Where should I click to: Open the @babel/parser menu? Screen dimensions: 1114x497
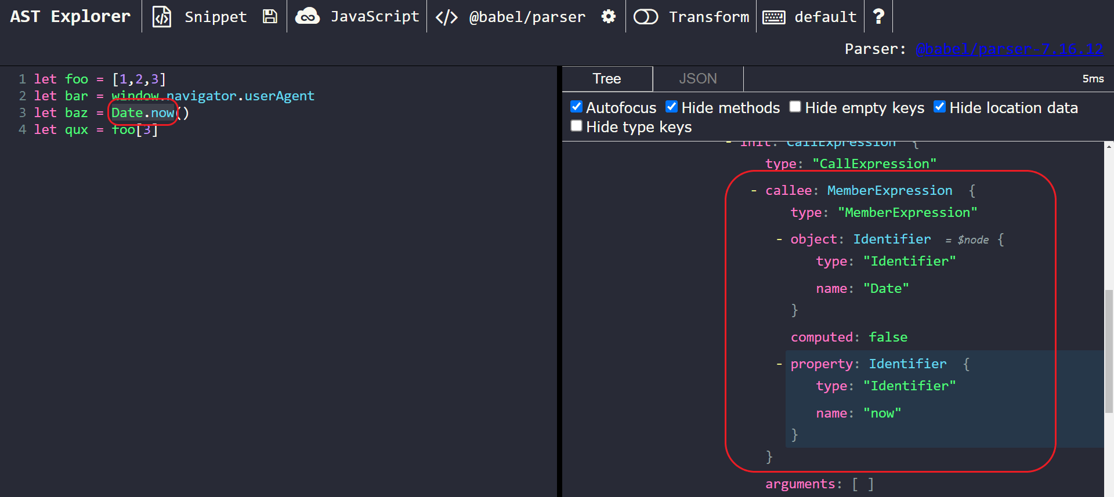tap(527, 17)
